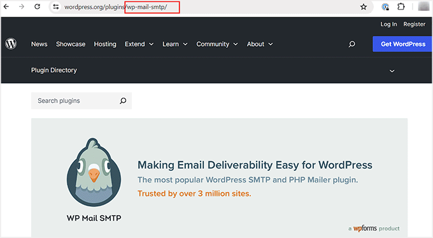Reload the page with refresh icon

(x=38, y=6)
